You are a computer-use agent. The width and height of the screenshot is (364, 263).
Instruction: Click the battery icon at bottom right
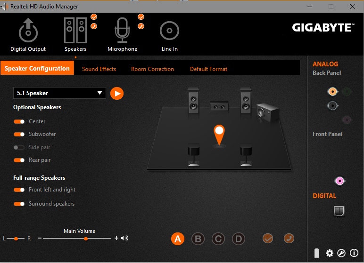coord(317,253)
